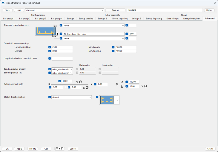Open the Stirrups tab

tap(70, 18)
